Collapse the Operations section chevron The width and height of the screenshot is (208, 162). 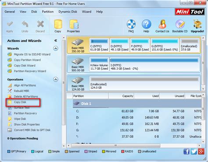(x=56, y=79)
